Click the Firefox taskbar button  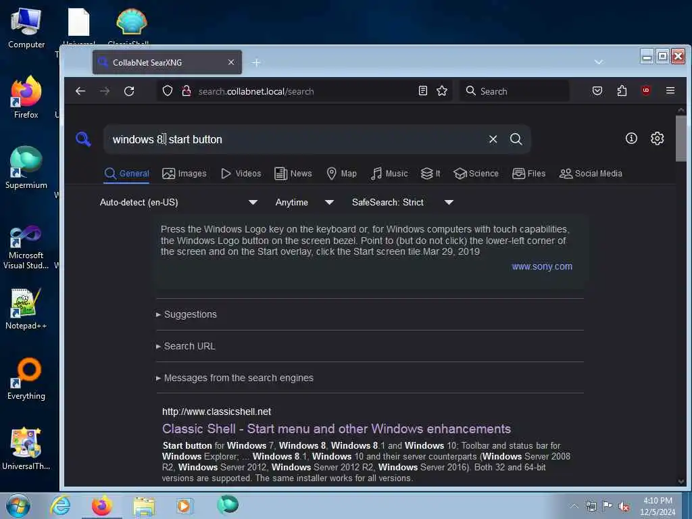[x=102, y=505]
